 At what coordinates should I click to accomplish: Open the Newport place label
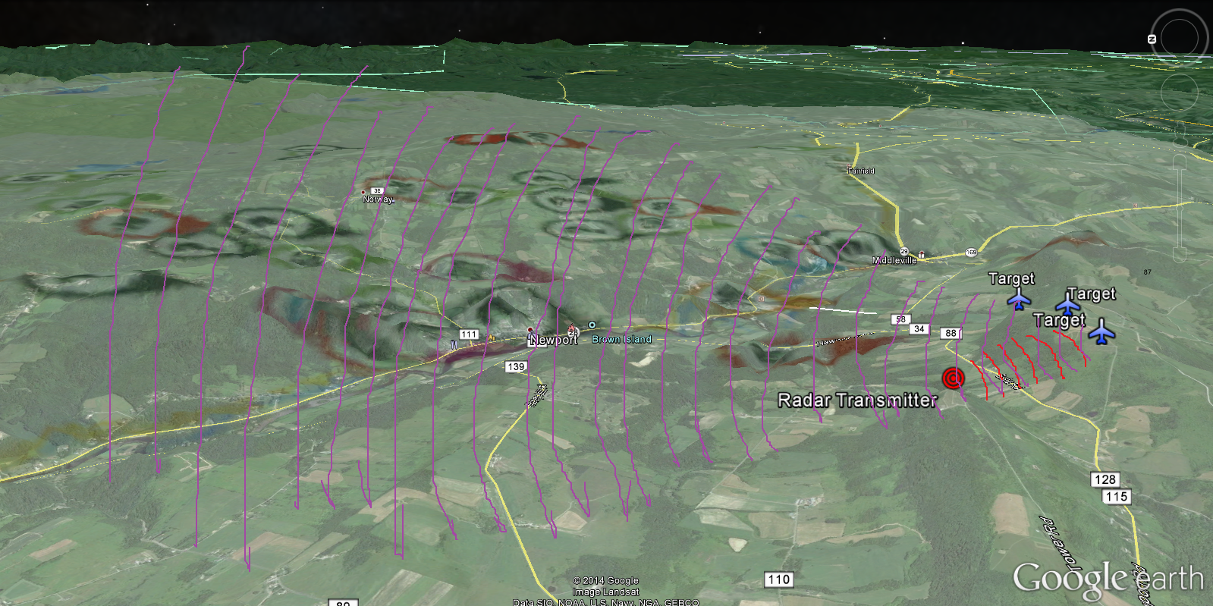pyautogui.click(x=553, y=340)
